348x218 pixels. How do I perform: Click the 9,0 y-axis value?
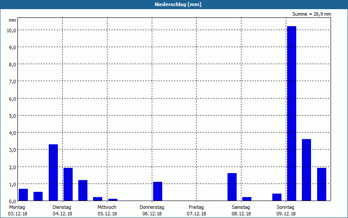coord(12,48)
